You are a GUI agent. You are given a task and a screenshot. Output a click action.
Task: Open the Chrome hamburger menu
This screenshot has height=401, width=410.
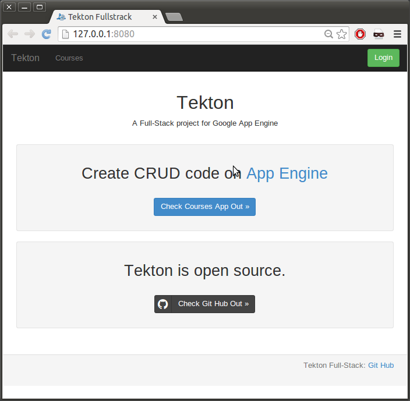pyautogui.click(x=397, y=34)
